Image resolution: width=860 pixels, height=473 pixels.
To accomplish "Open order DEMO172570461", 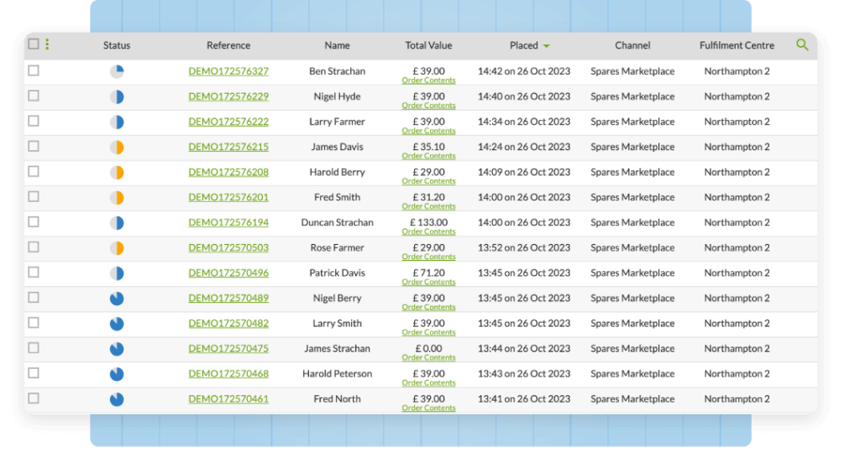I will click(228, 398).
